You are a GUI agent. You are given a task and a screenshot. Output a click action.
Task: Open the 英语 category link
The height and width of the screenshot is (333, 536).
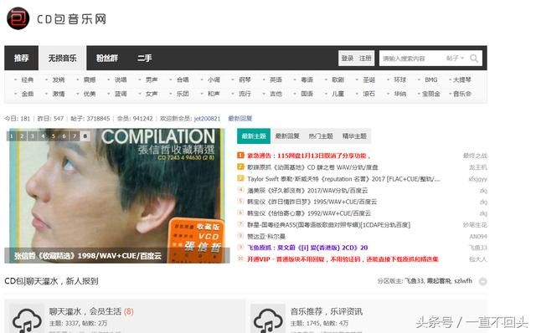276,80
